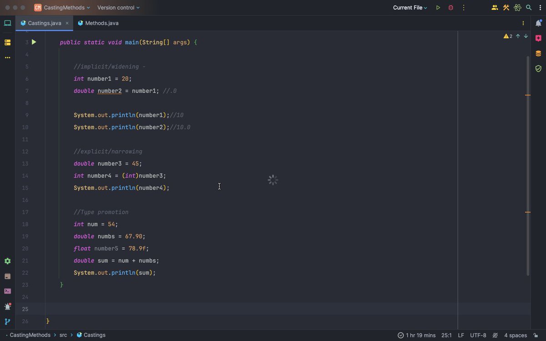The width and height of the screenshot is (546, 341).
Task: Toggle a breakpoint on line number 9
Action: (x=26, y=115)
